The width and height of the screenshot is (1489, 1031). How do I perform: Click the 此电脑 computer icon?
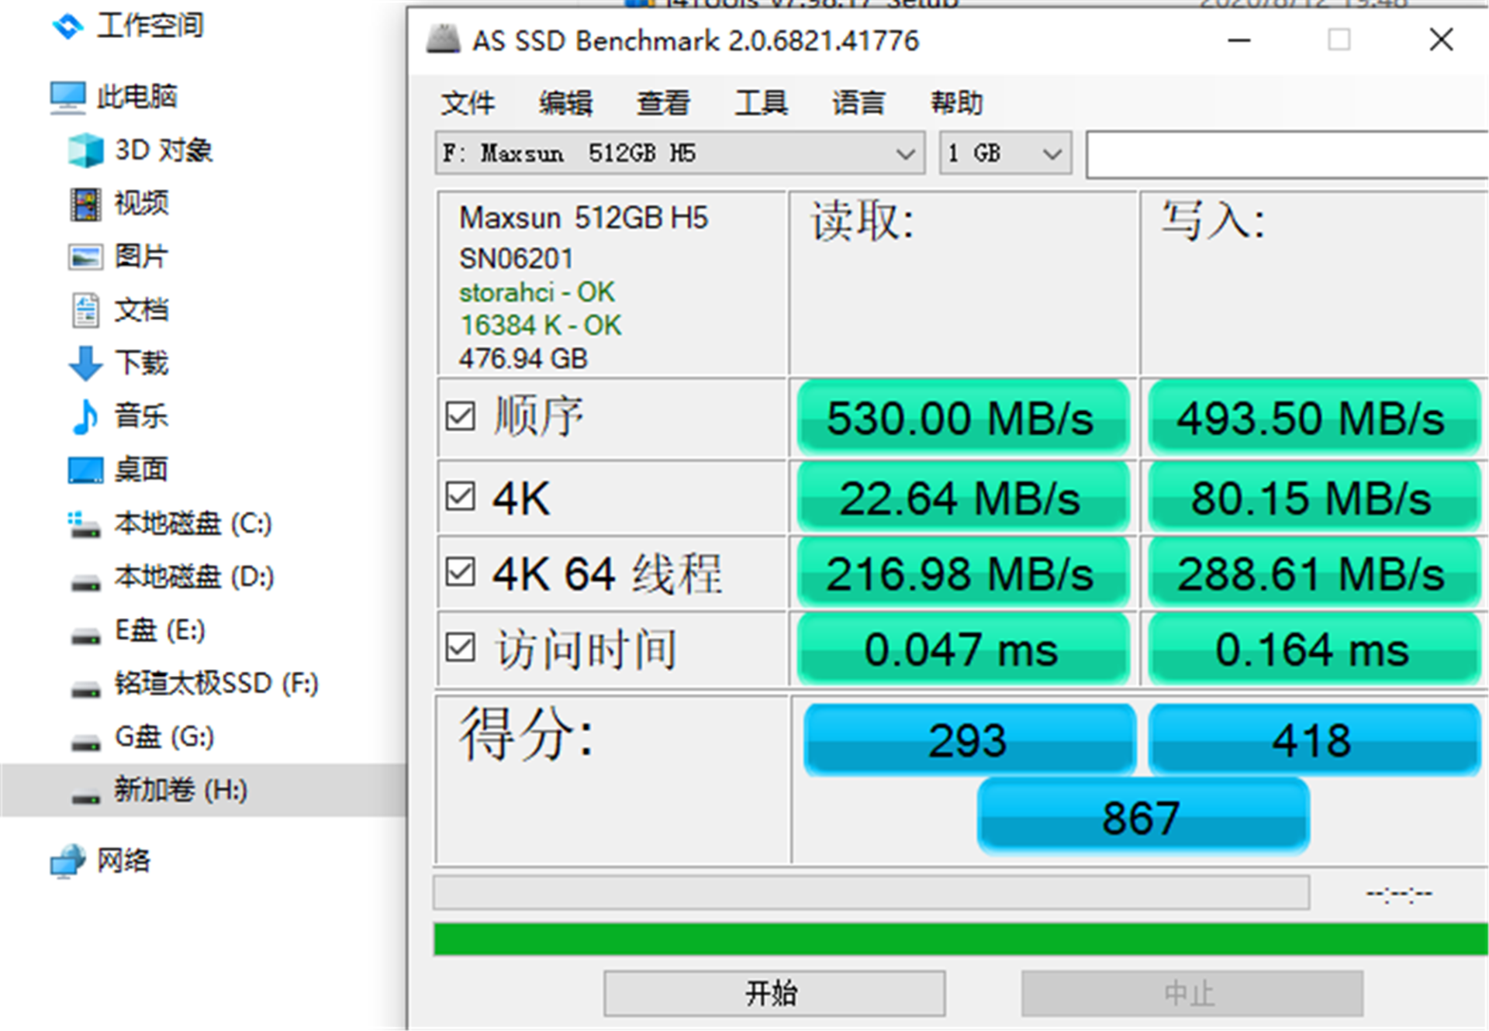click(x=68, y=98)
